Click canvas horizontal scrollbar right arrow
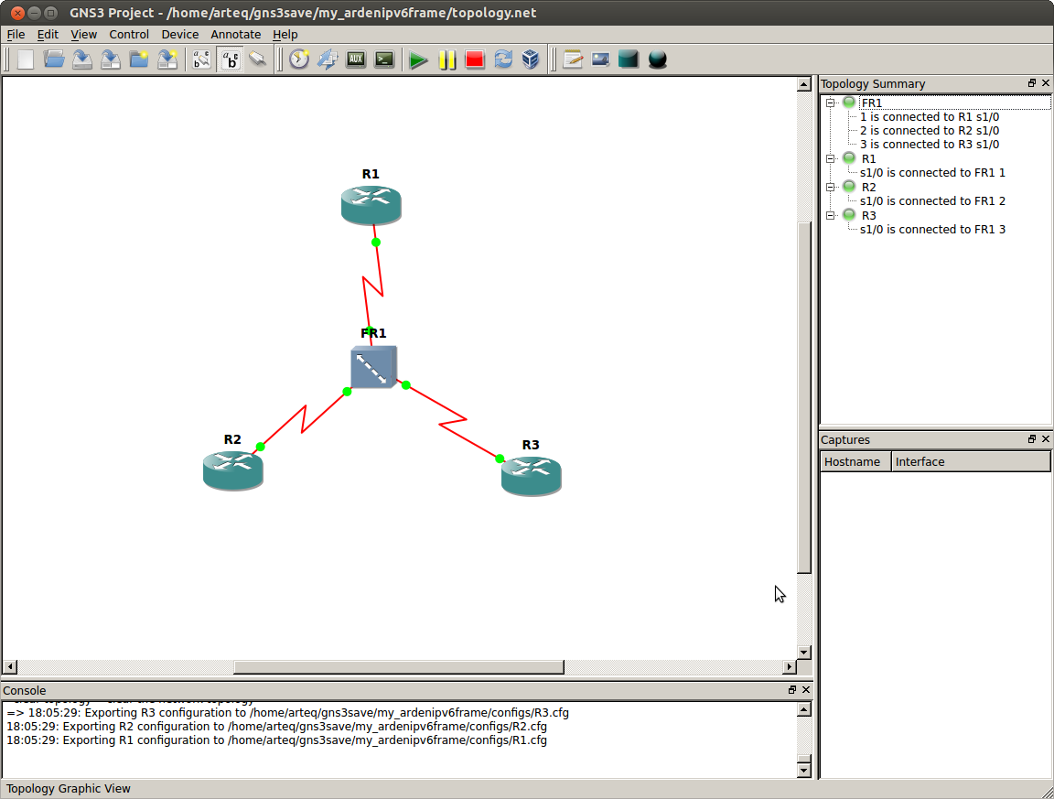 (x=790, y=666)
